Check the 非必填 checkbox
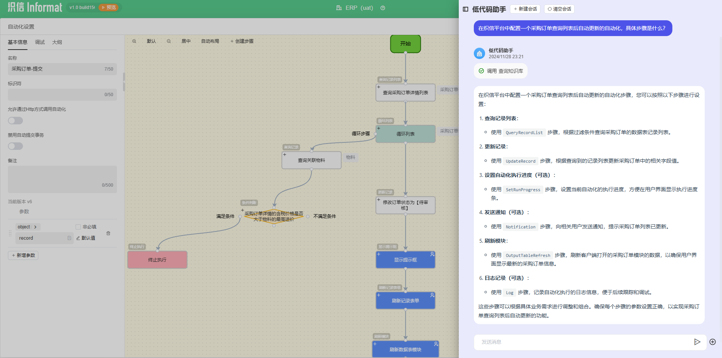This screenshot has height=358, width=722. point(78,227)
